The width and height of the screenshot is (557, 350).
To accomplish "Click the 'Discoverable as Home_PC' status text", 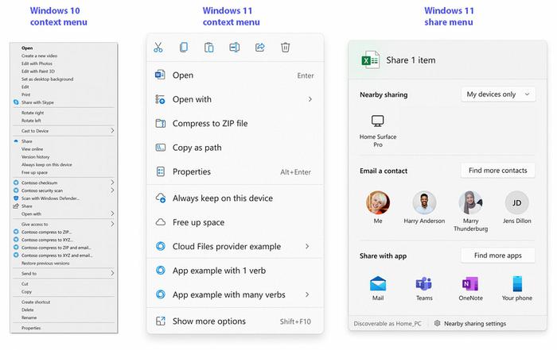I will pos(388,324).
